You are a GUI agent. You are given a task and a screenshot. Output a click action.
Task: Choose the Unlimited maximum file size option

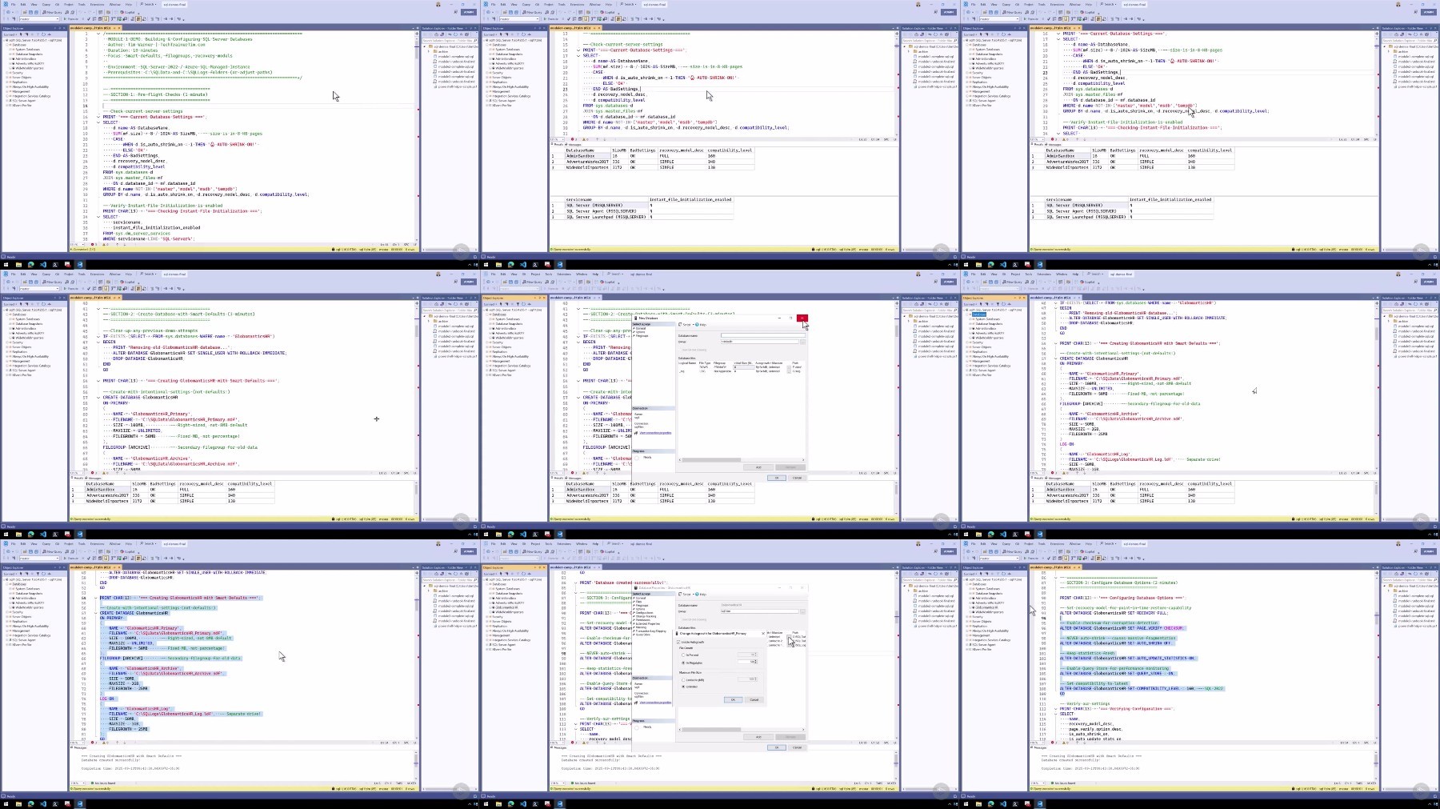[683, 687]
